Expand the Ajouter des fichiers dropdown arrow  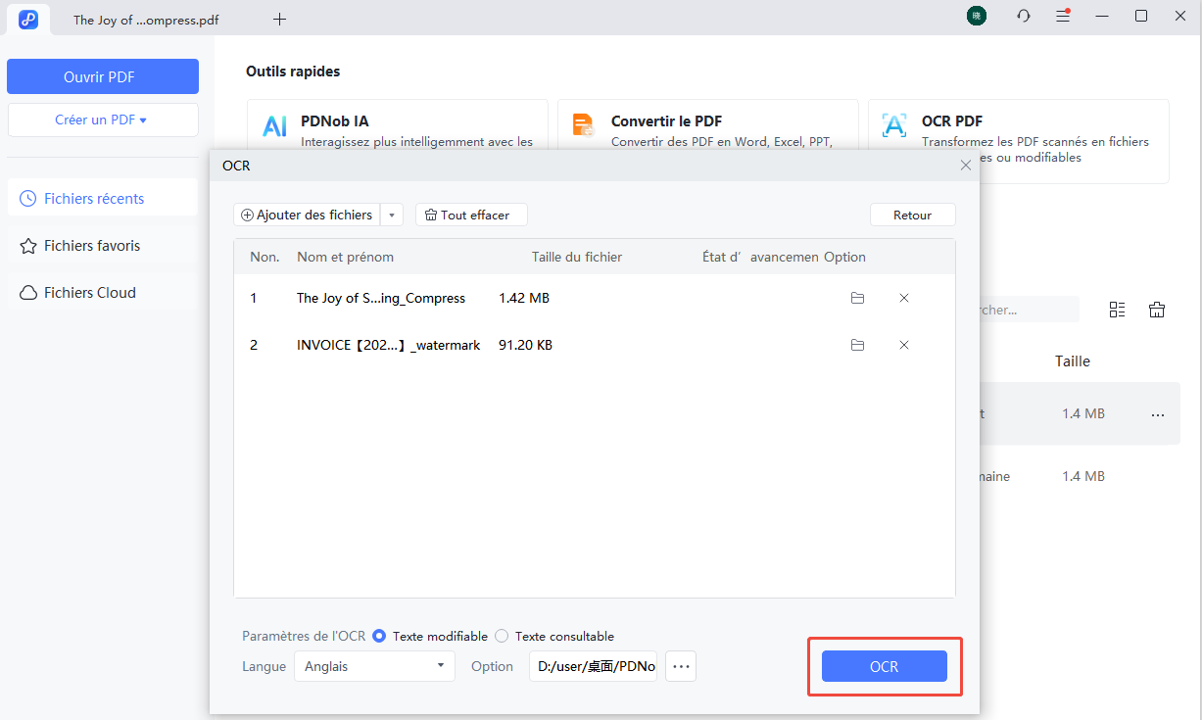point(392,215)
